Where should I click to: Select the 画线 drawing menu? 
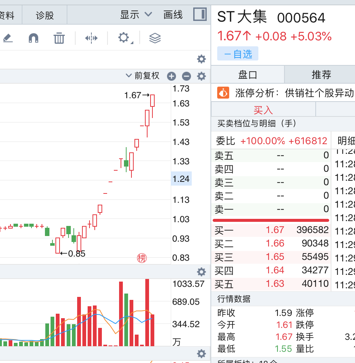pos(173,15)
